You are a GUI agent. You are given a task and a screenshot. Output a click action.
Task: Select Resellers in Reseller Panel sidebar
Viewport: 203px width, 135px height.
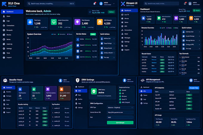click(9, 92)
